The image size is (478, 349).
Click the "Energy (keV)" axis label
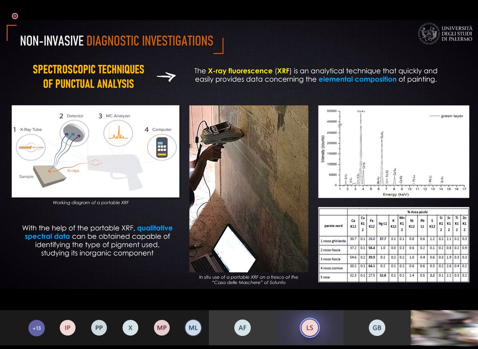coord(395,194)
